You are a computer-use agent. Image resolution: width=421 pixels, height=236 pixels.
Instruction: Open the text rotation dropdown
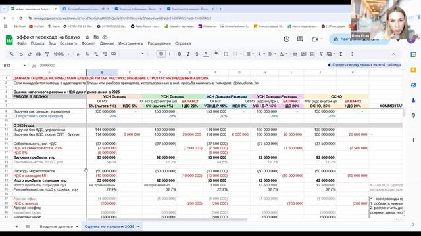click(284, 54)
